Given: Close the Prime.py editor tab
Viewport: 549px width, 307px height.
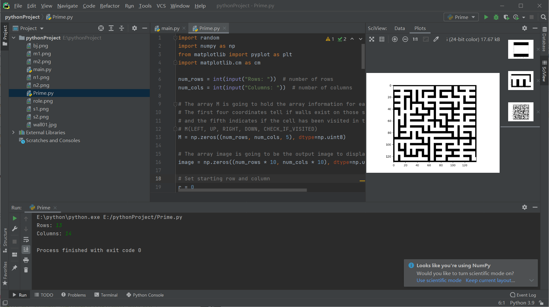Looking at the screenshot, I should (x=224, y=28).
